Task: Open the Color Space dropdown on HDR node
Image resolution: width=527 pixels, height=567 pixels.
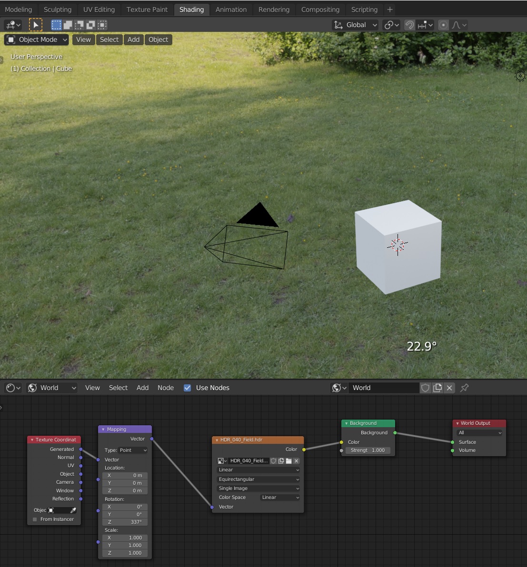Action: point(280,497)
